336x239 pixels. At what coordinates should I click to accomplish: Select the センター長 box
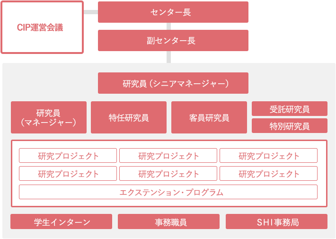(173, 12)
